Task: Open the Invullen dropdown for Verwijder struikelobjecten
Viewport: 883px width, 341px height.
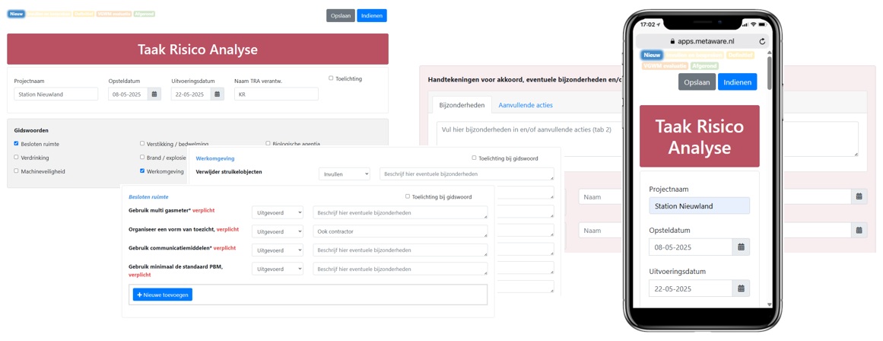Action: coord(344,174)
